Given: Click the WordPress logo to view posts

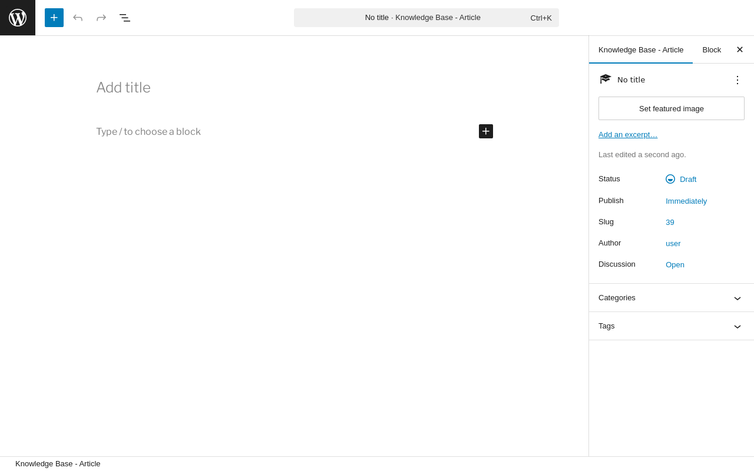Looking at the screenshot, I should click(18, 18).
